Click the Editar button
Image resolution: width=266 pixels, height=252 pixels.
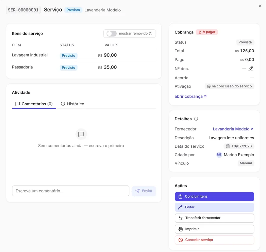click(214, 207)
